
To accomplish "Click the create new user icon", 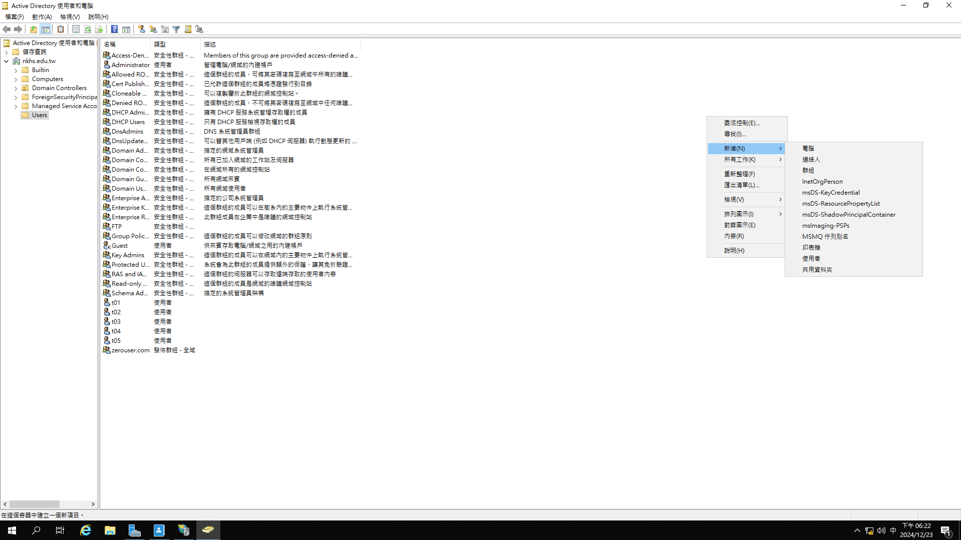I will [142, 30].
